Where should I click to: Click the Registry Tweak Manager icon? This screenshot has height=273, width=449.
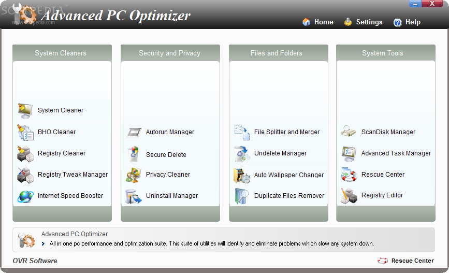coord(25,175)
